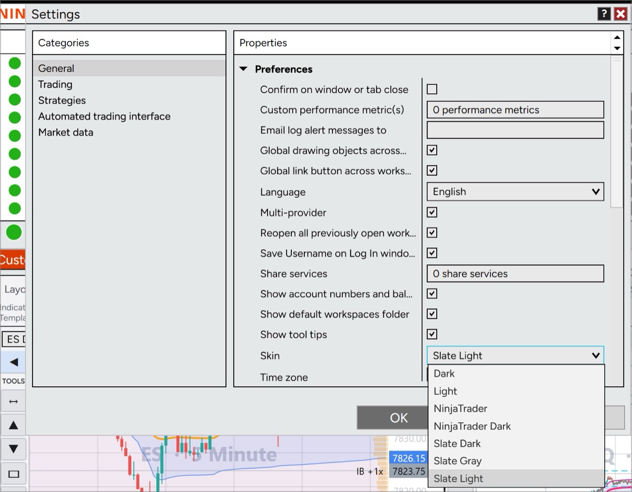Choose Dark skin option
The width and height of the screenshot is (632, 492).
click(x=516, y=374)
